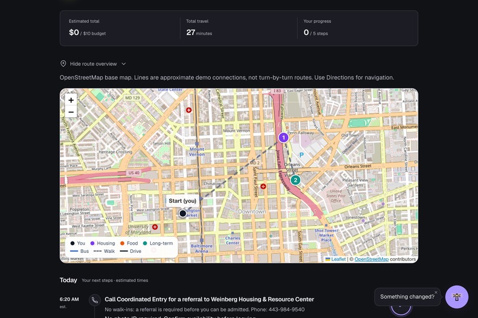Zoom out on the route map
This screenshot has width=478, height=318.
(x=71, y=112)
